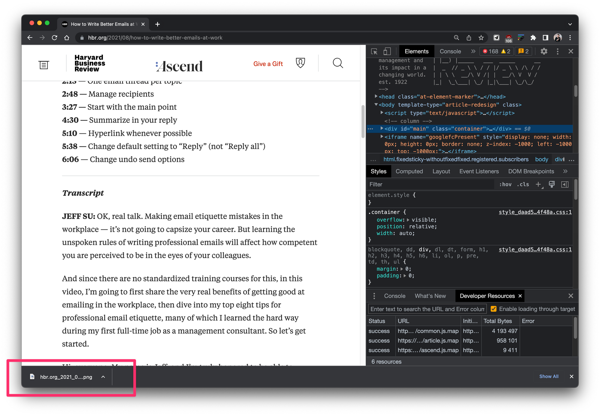
Task: Toggle the .cls classes button
Action: 523,184
